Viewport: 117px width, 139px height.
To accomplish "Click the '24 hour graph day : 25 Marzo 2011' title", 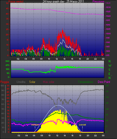I will 63,1.
